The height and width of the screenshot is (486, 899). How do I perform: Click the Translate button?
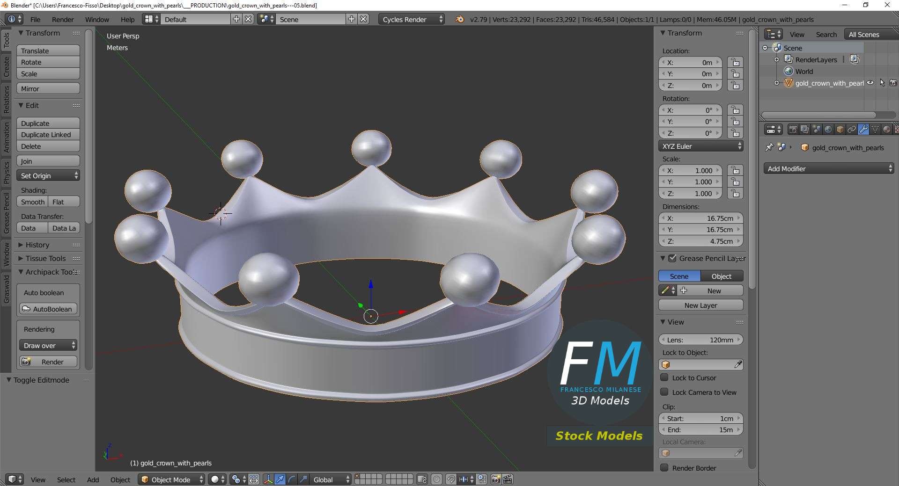[48, 51]
